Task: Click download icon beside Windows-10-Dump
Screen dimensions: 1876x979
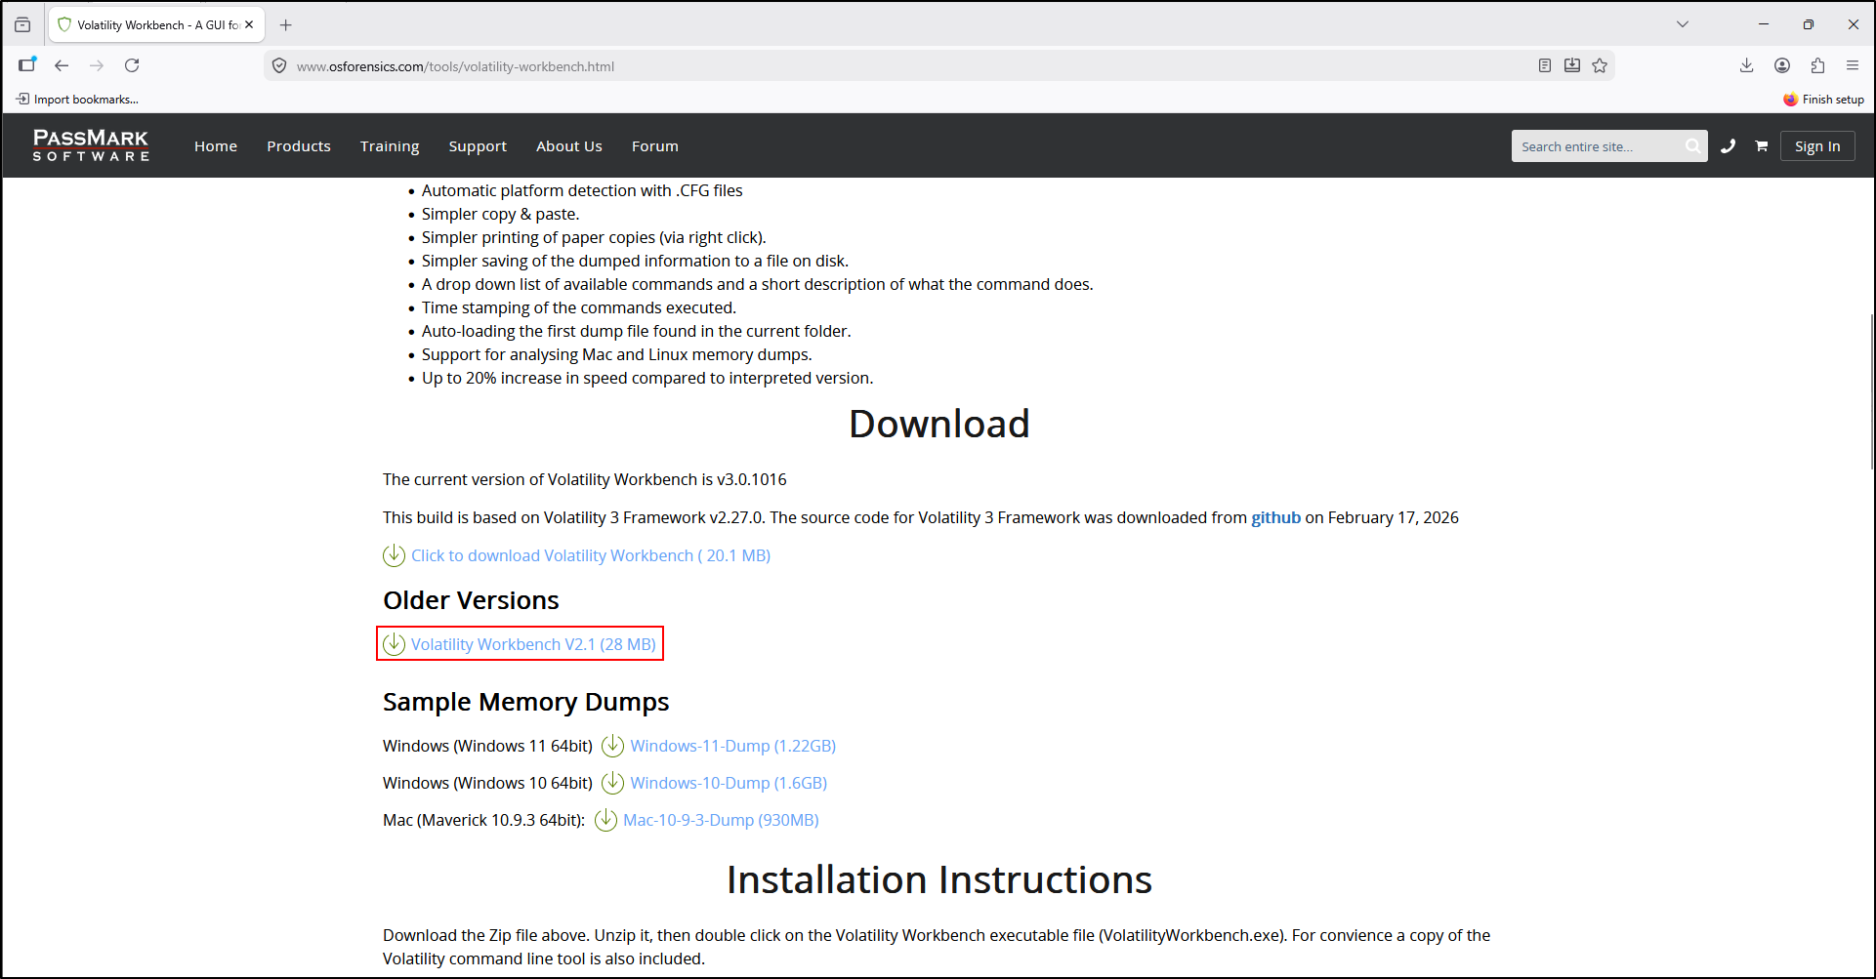Action: [x=612, y=783]
